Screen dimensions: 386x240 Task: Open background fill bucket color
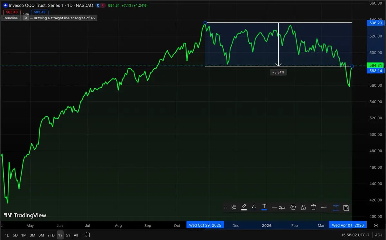pos(254,207)
